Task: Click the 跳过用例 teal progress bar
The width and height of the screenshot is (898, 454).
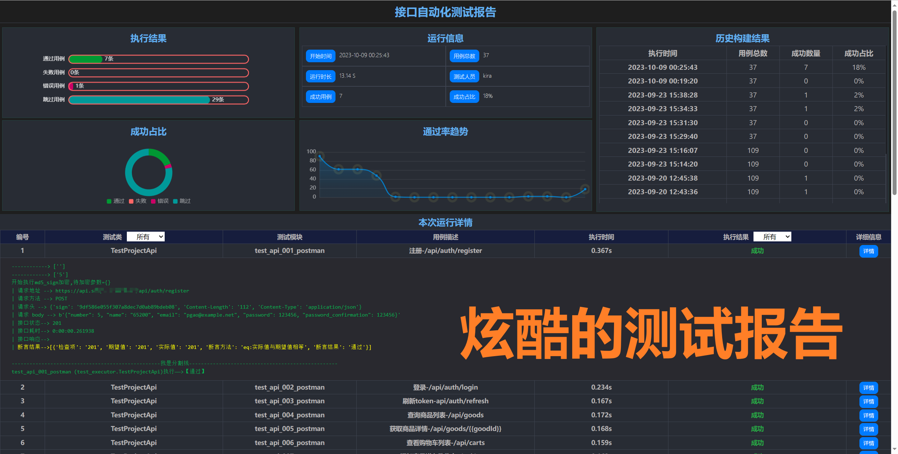Action: (x=139, y=100)
